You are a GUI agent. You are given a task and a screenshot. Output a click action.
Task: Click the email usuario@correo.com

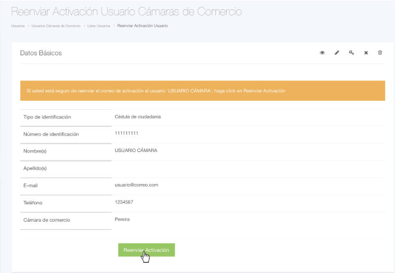pyautogui.click(x=136, y=185)
